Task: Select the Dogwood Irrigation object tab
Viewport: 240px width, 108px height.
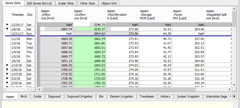Action: click(x=80, y=96)
